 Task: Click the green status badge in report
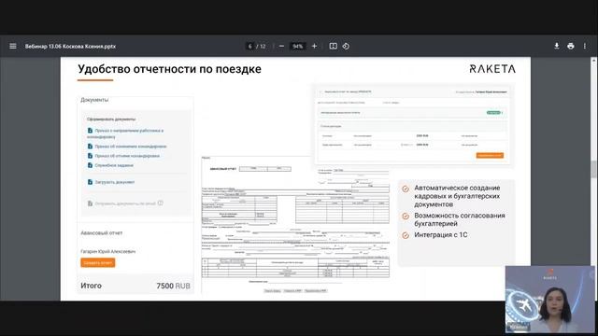pyautogui.click(x=493, y=113)
